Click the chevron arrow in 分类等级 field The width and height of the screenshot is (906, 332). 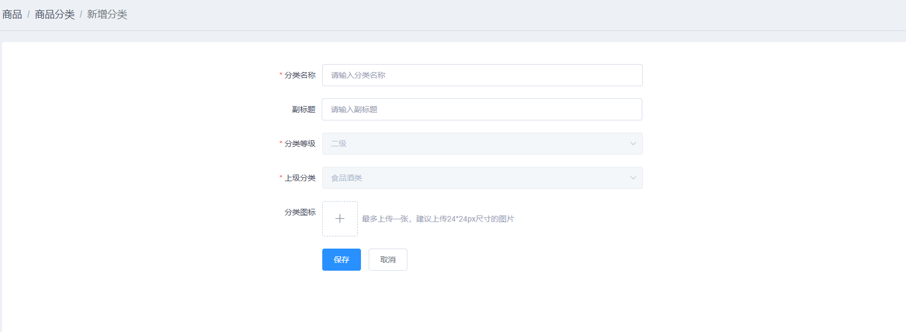pos(633,144)
